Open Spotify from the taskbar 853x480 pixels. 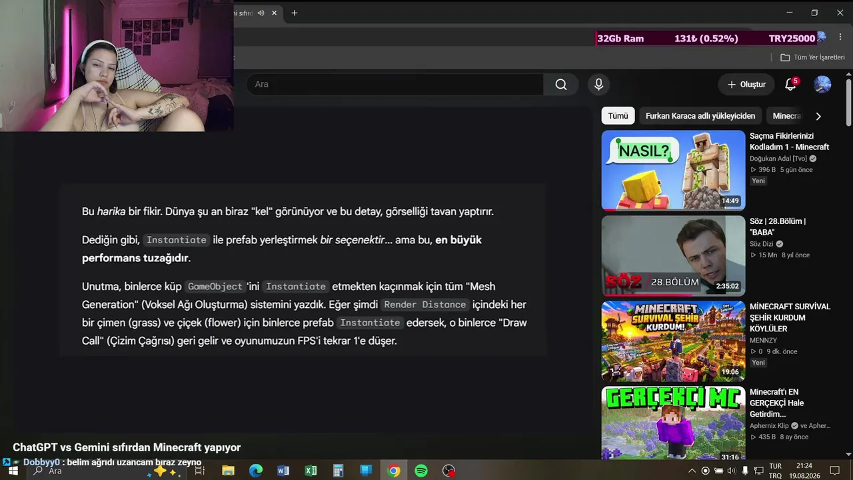pyautogui.click(x=421, y=471)
